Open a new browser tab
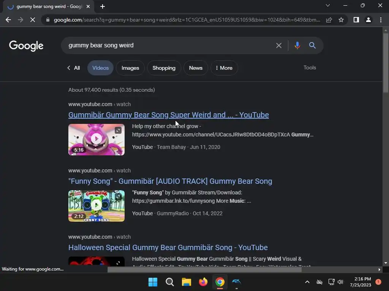 (x=103, y=7)
